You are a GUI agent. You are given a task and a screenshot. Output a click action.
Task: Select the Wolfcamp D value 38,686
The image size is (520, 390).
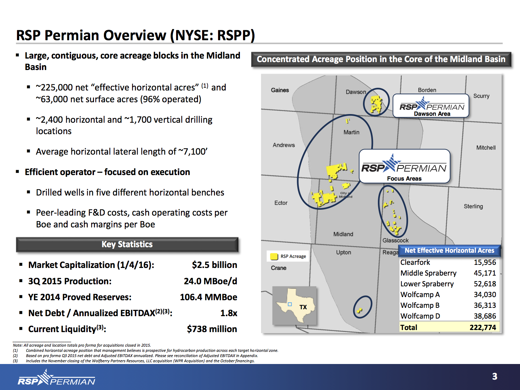pos(485,316)
